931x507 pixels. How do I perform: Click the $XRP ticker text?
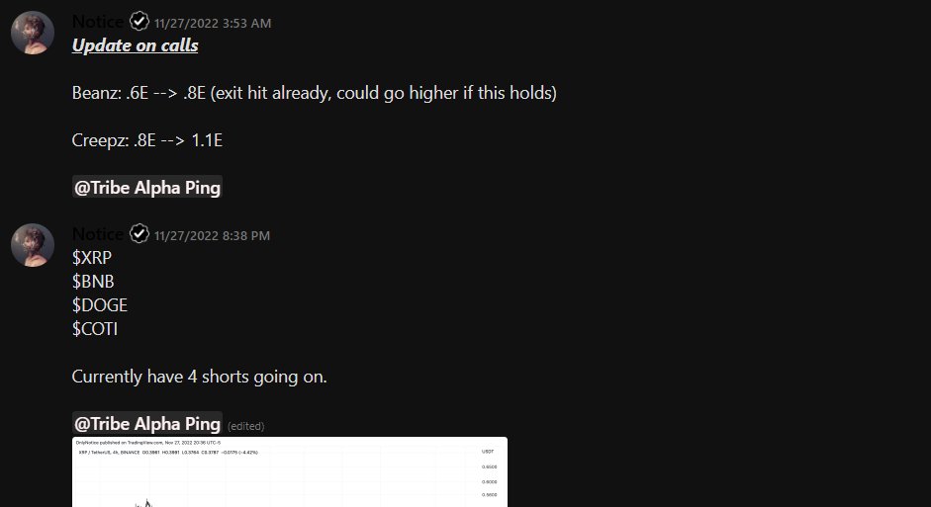[91, 258]
